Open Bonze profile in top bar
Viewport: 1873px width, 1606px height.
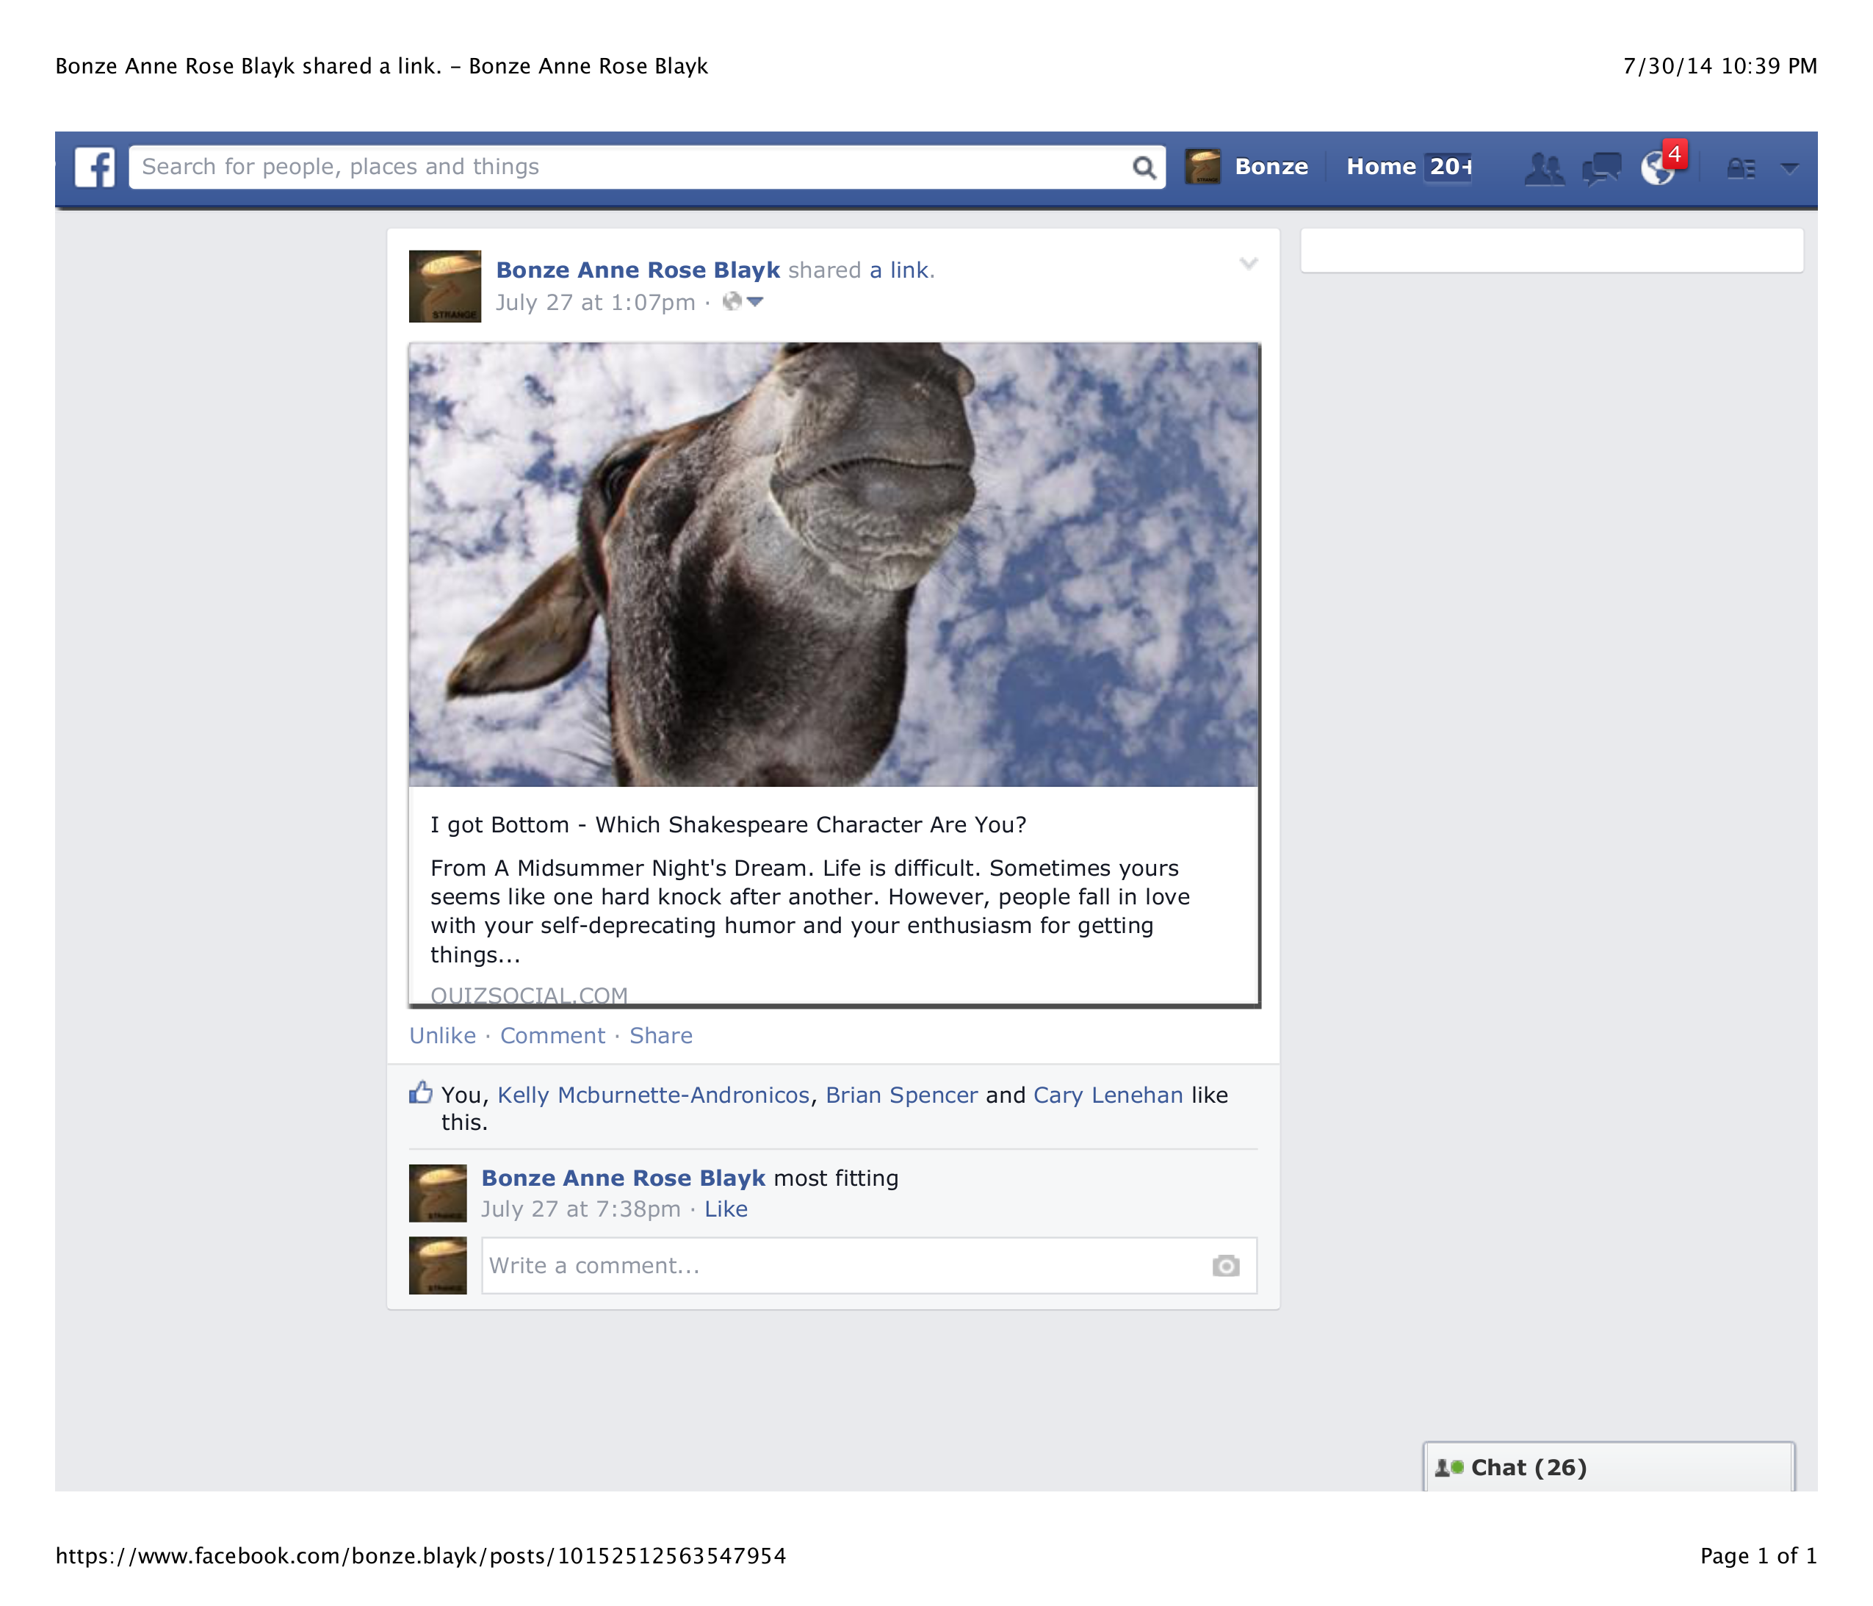tap(1270, 168)
